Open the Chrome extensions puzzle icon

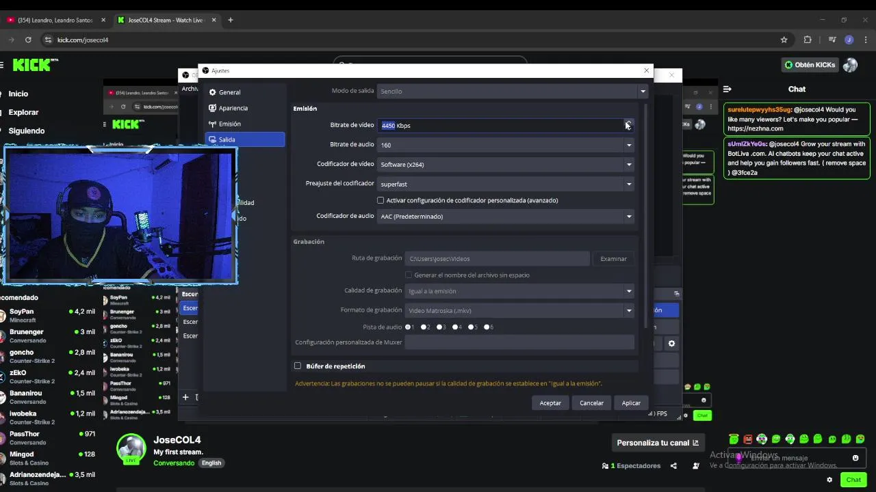click(808, 40)
